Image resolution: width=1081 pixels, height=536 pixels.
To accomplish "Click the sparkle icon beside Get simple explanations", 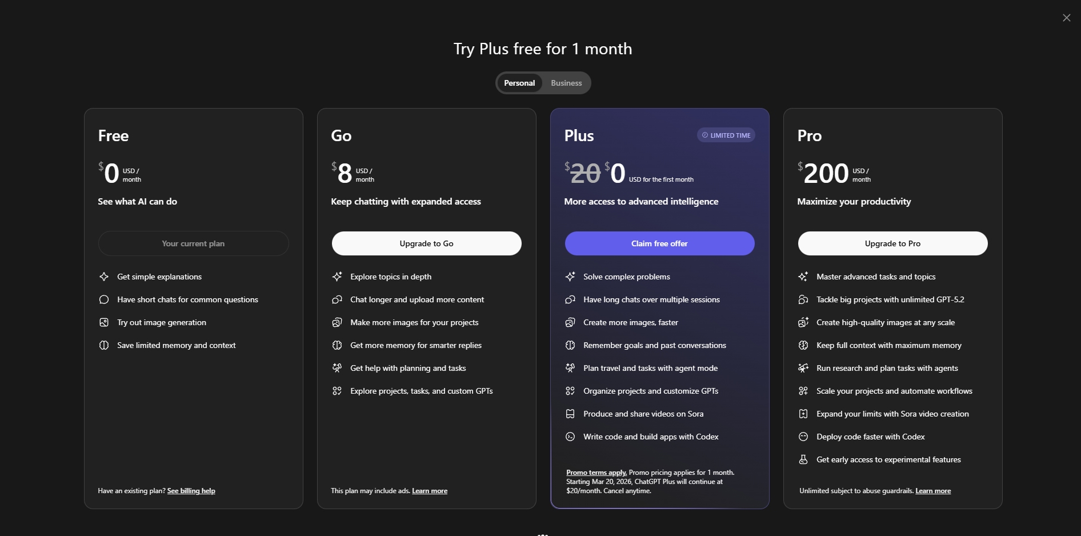I will coord(104,277).
